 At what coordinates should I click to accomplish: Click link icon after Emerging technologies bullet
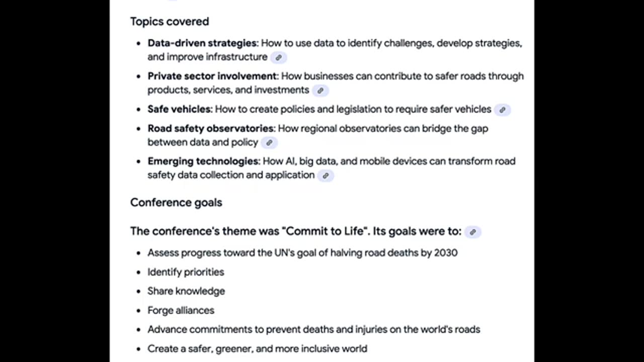(326, 175)
